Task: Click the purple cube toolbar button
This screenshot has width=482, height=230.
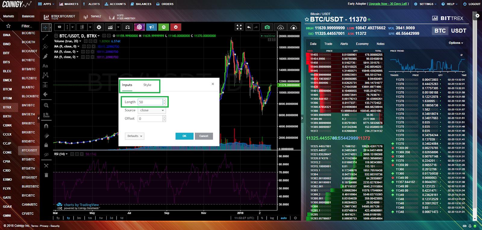Action: coord(139,27)
